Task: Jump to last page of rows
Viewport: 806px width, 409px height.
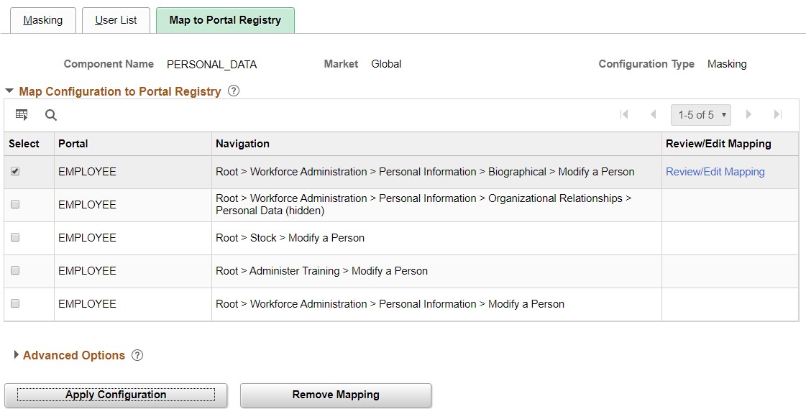Action: (777, 114)
